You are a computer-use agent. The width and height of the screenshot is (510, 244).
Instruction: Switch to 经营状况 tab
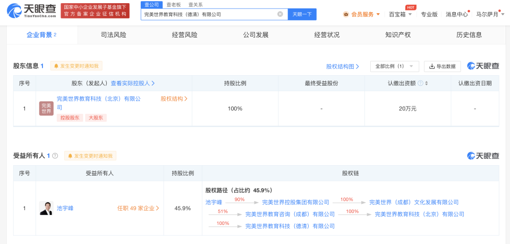coord(327,35)
